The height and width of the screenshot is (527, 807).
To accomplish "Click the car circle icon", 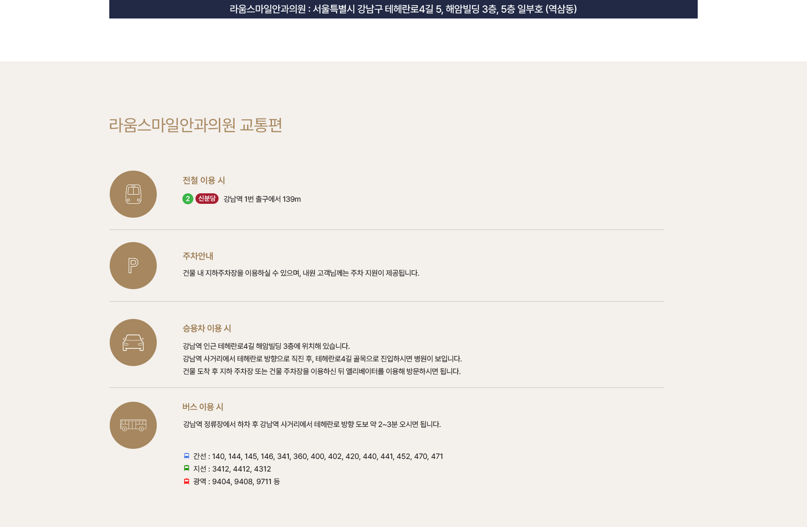I will [133, 343].
